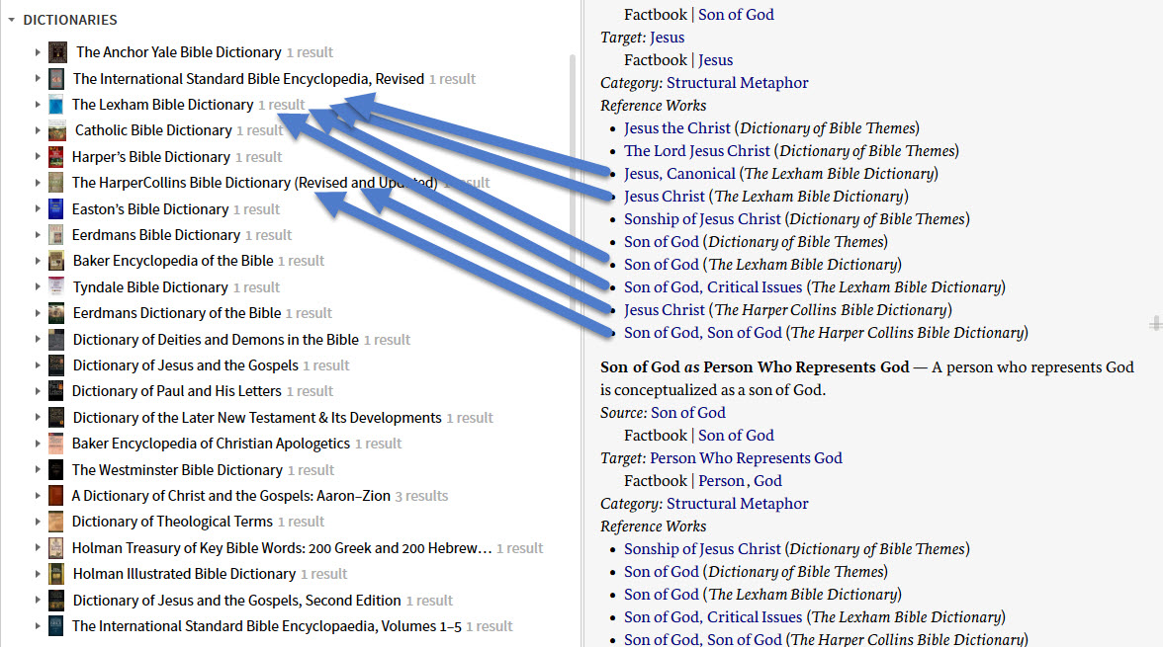Click Catholic Bible Dictionary cover icon
The width and height of the screenshot is (1163, 647).
(57, 130)
